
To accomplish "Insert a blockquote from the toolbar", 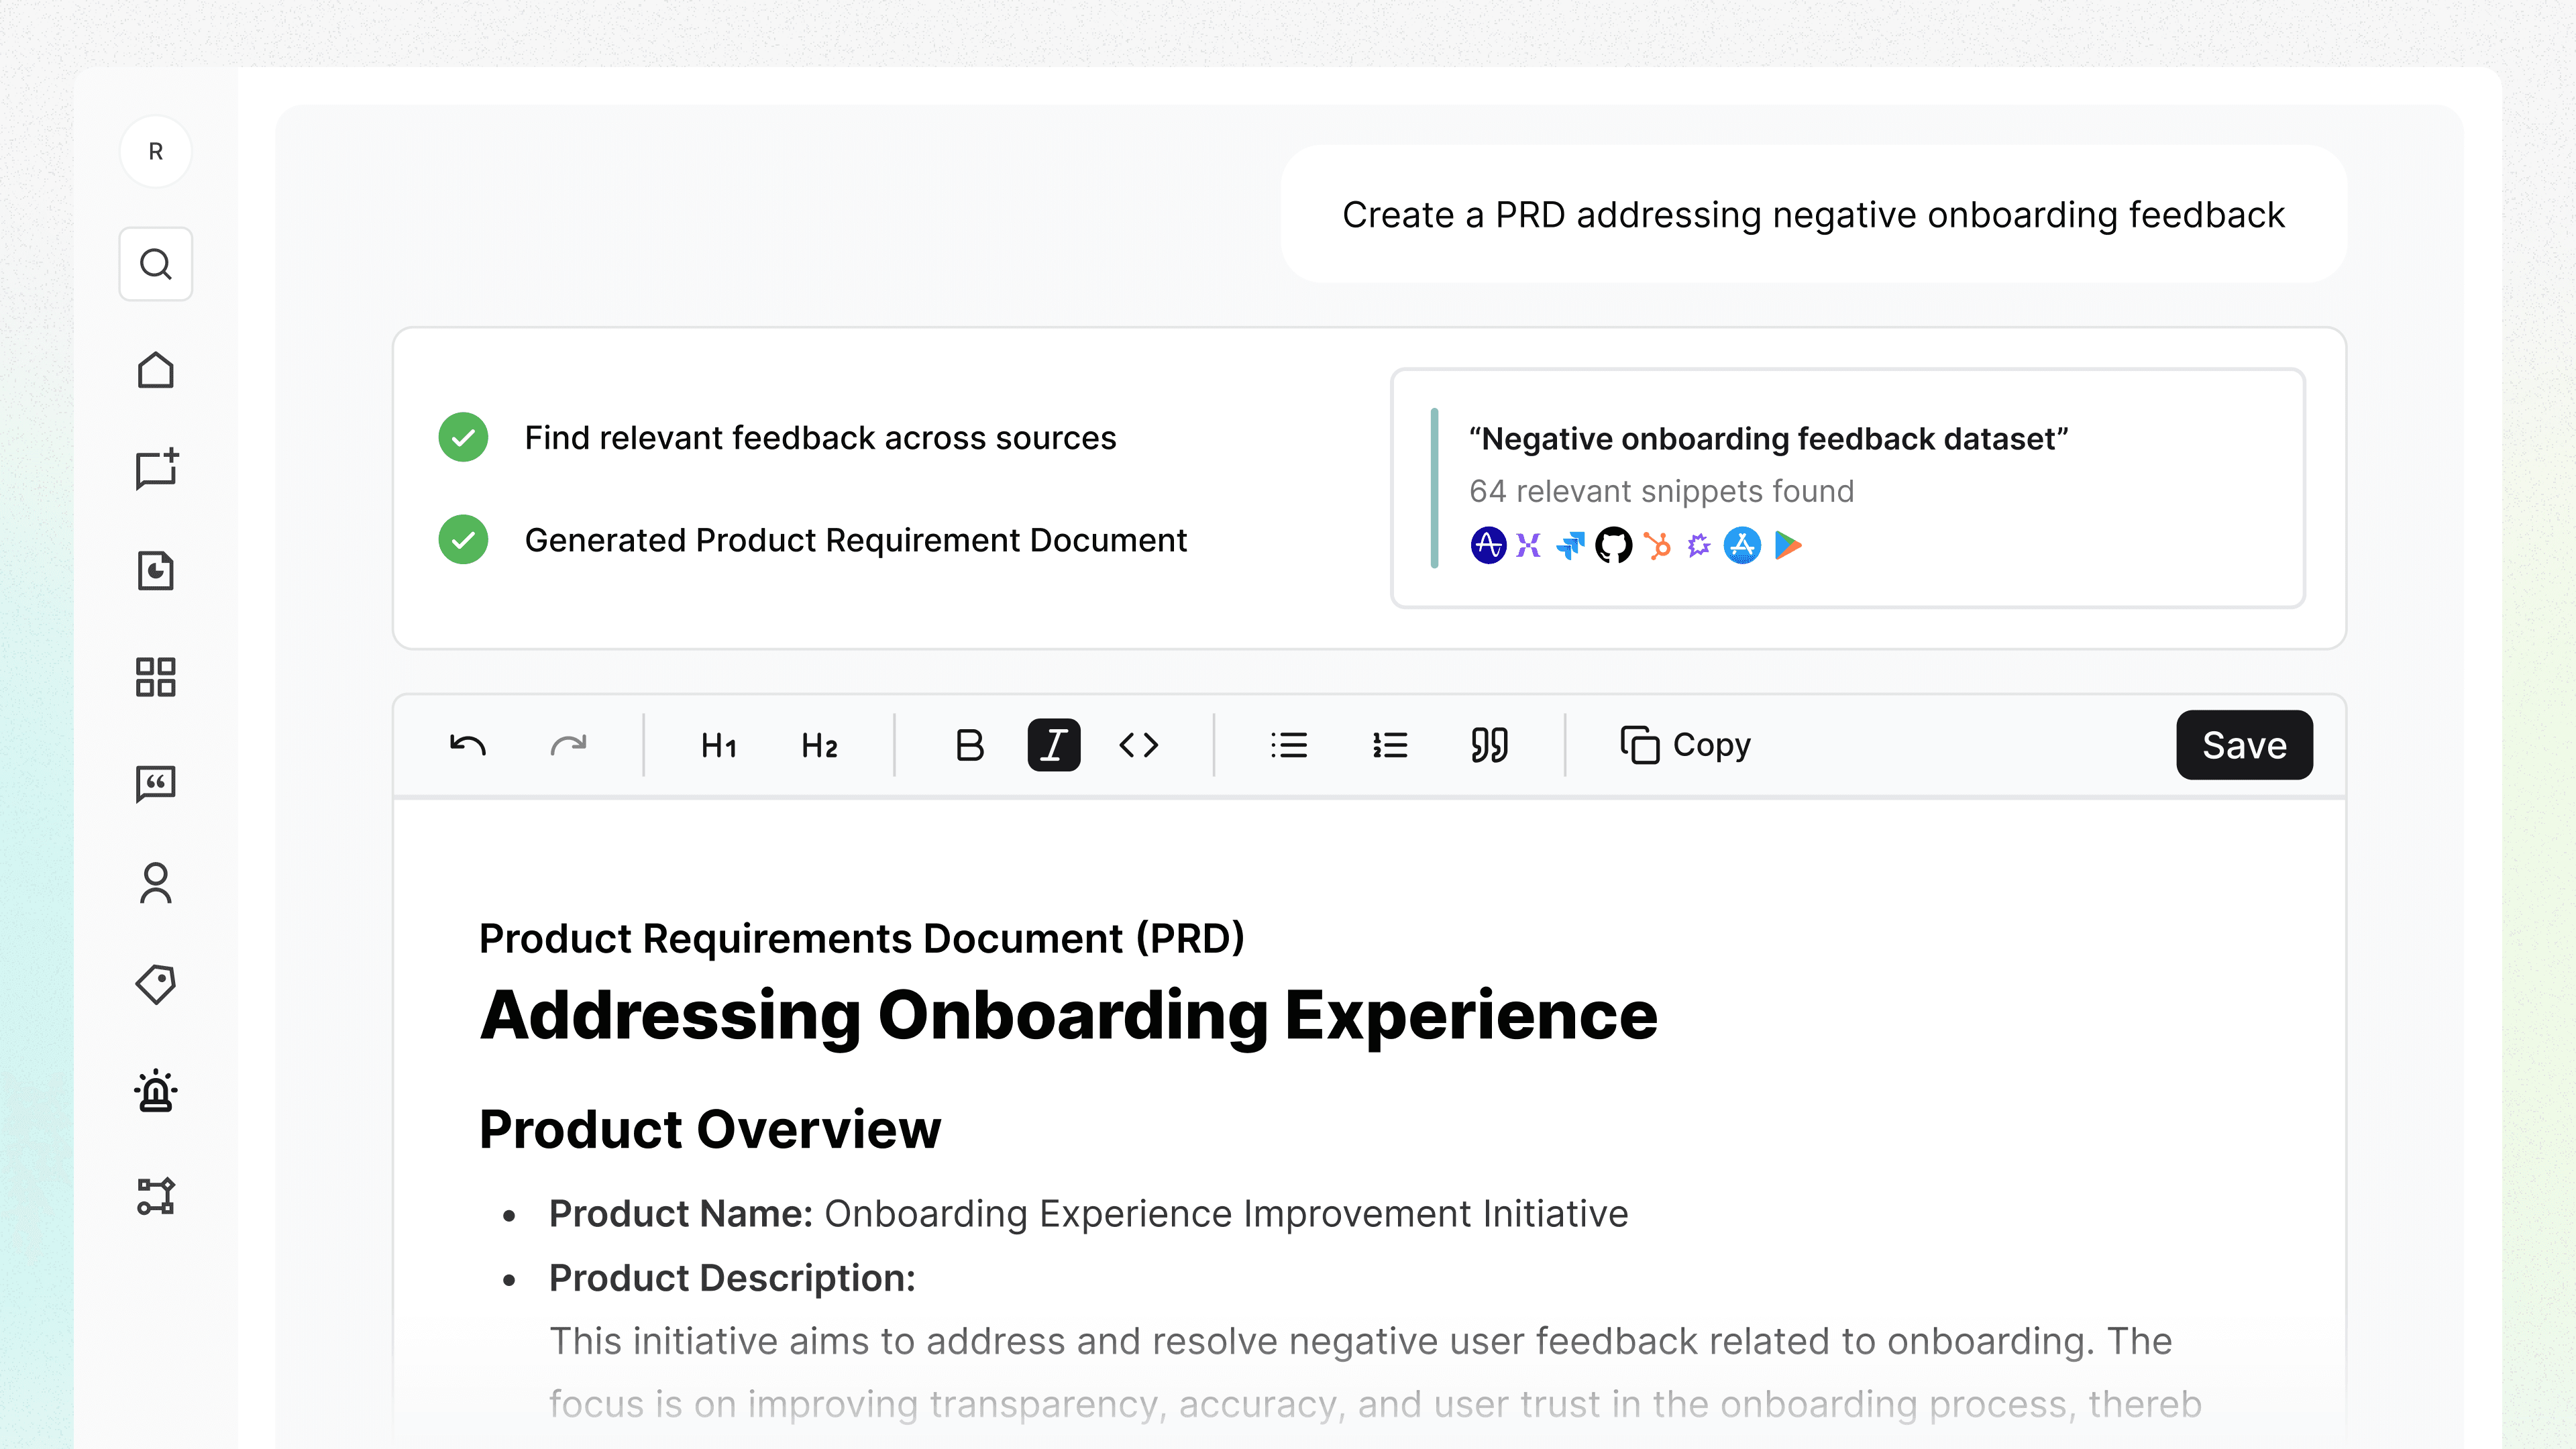I will 1488,745.
